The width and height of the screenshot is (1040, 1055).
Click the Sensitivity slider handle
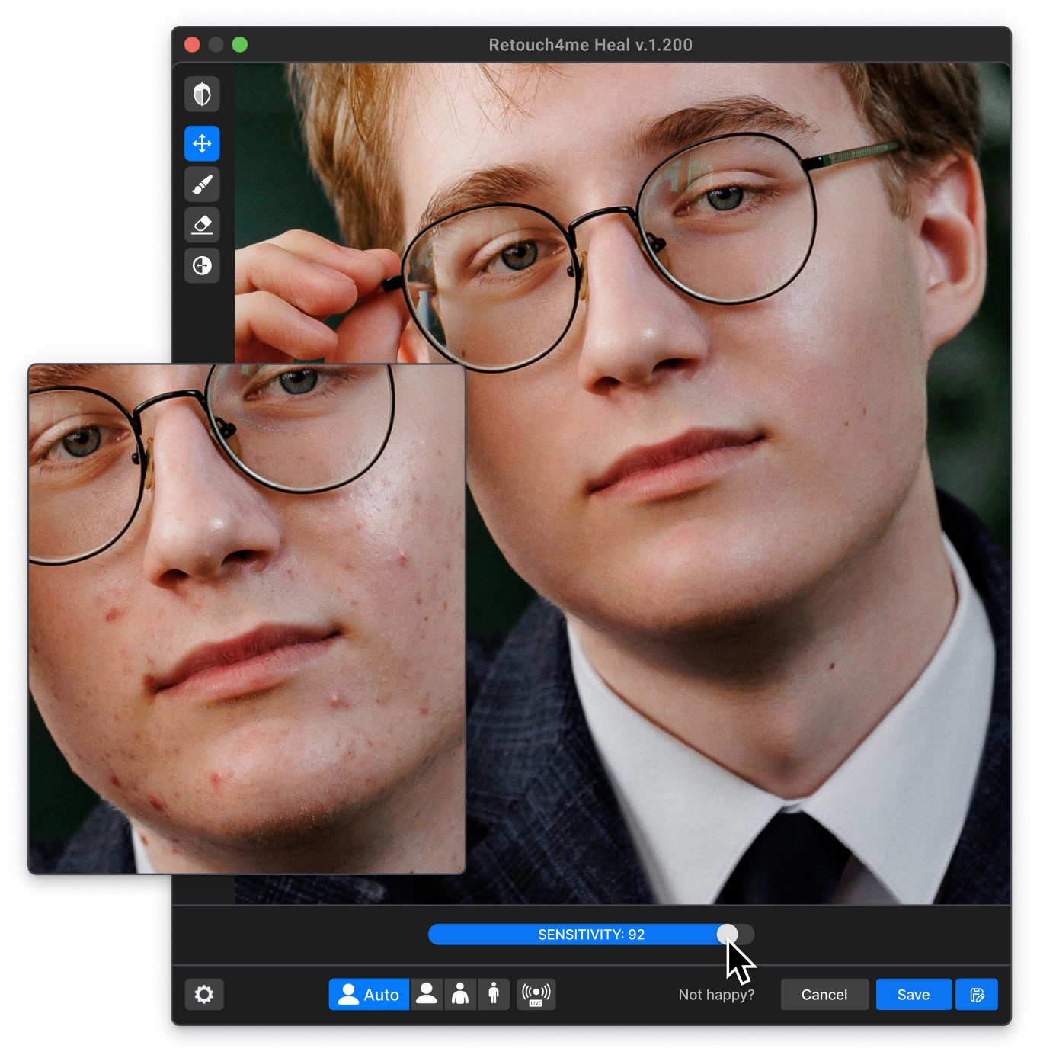tap(729, 935)
